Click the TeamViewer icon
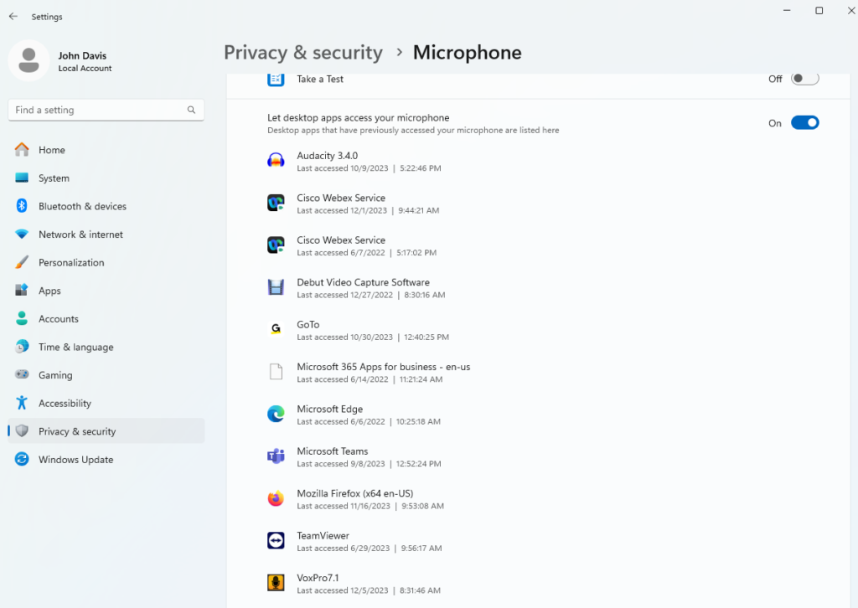 point(276,541)
